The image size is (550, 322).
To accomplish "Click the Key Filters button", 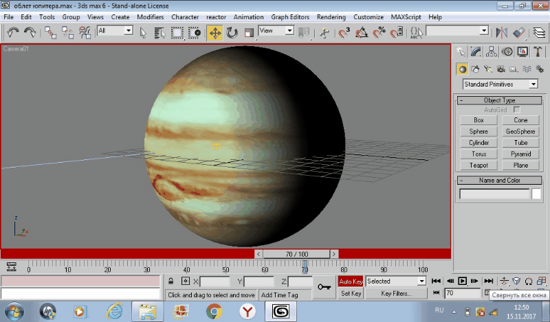I will [x=397, y=293].
